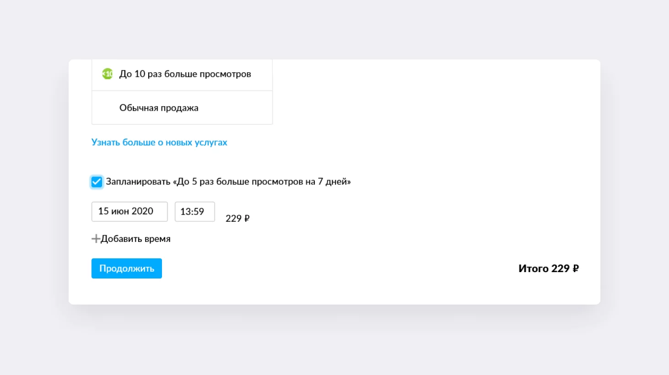Click the «Итого 229 ₽» total amount
The image size is (669, 375).
[x=548, y=268]
